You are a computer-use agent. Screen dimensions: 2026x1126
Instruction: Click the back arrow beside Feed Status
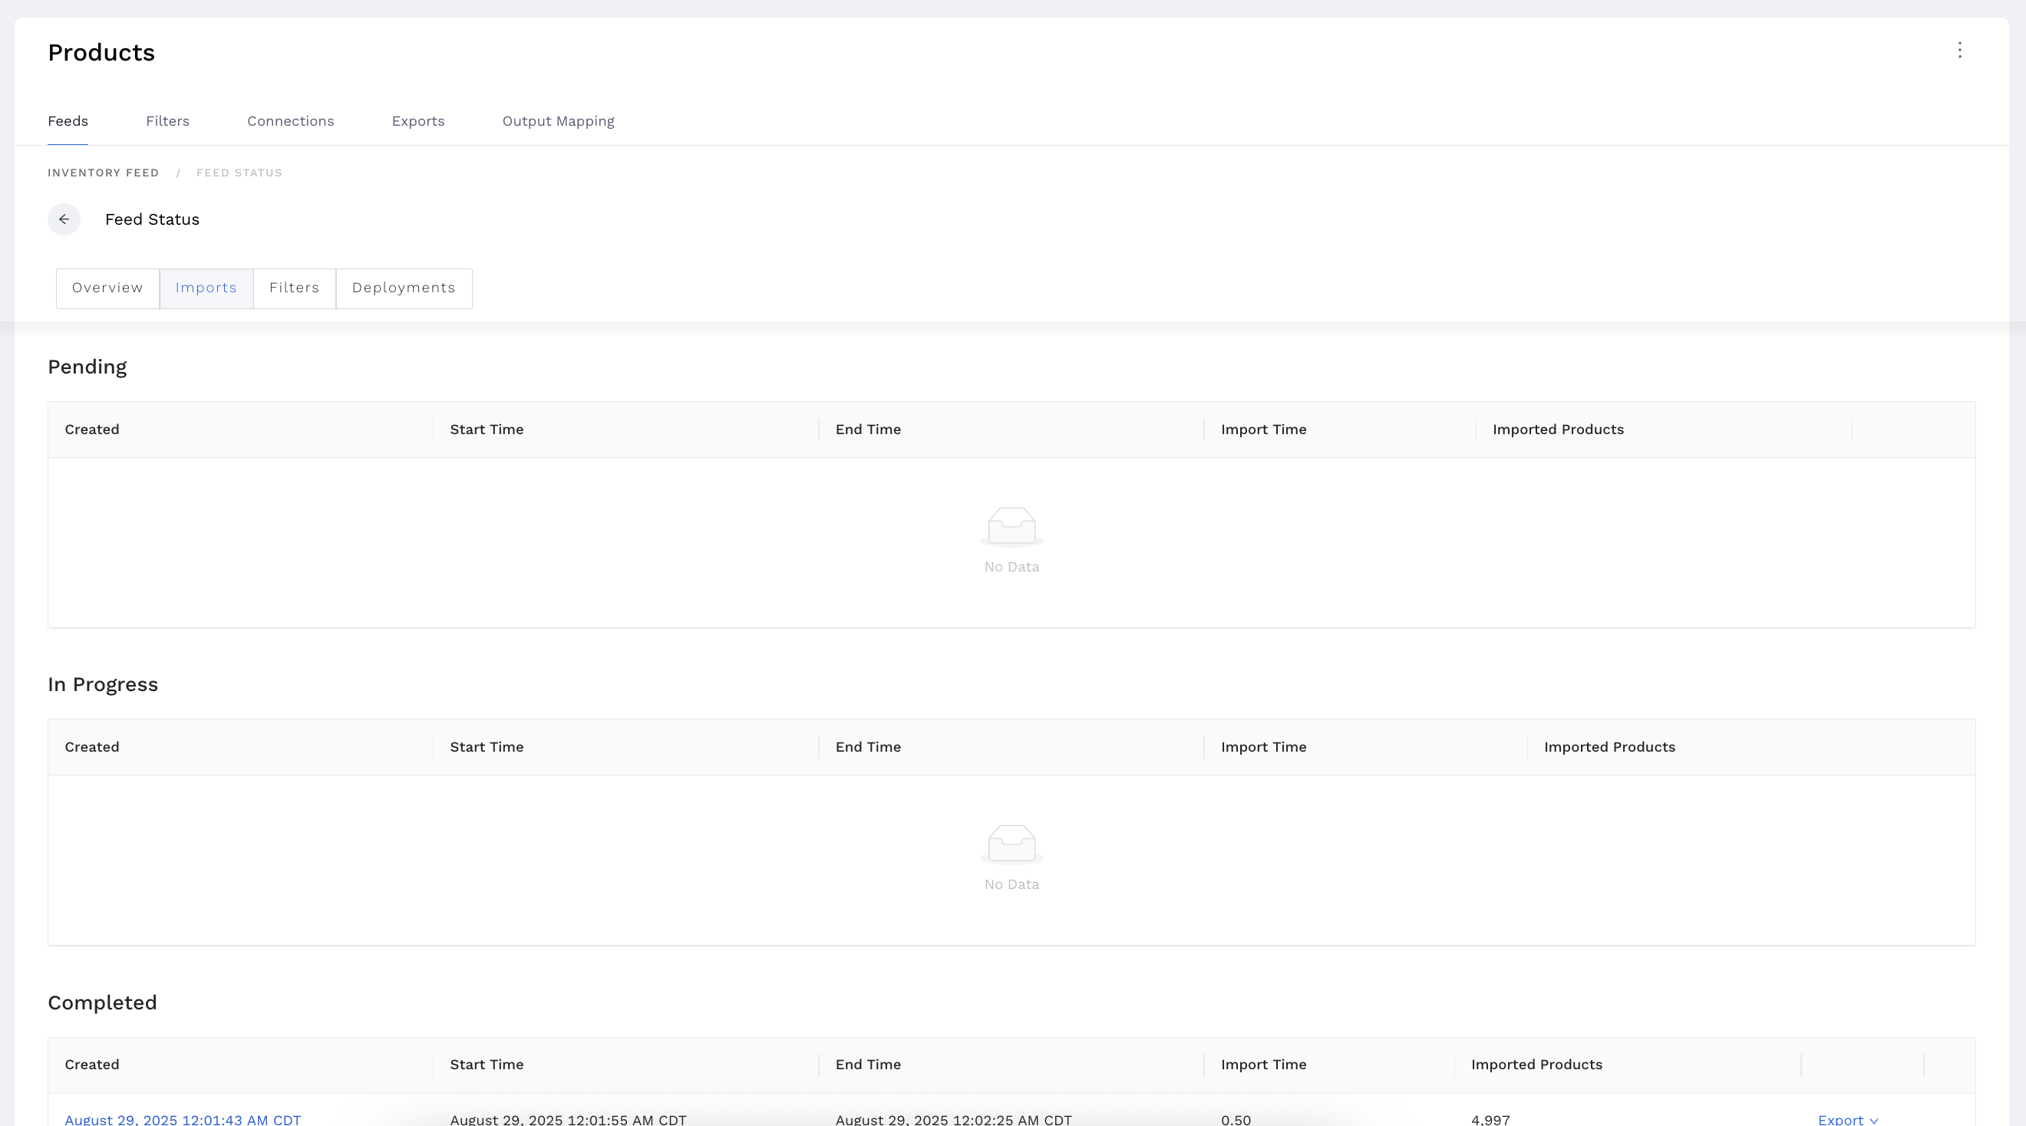64,219
